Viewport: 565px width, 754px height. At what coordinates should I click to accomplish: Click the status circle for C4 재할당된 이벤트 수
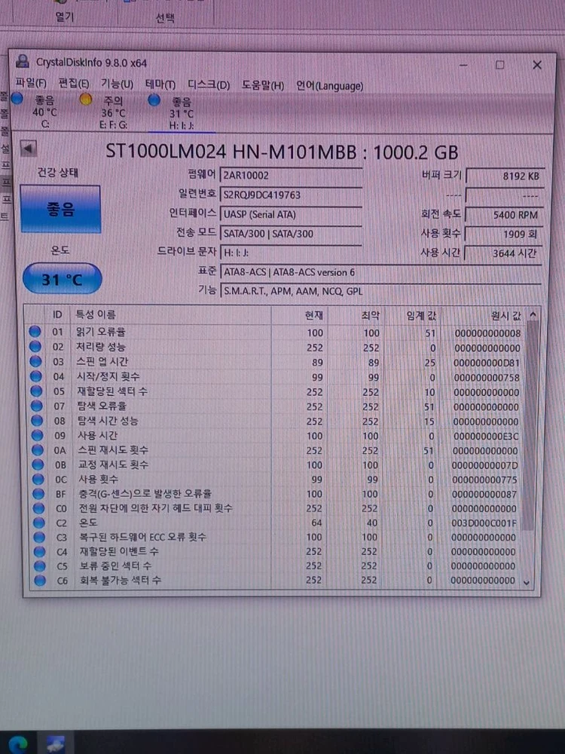[x=39, y=551]
